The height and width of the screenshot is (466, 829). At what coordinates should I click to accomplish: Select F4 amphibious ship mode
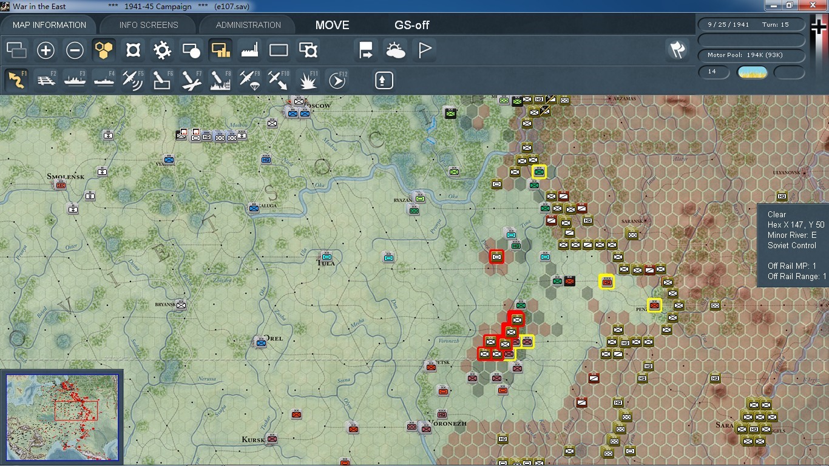coord(104,80)
